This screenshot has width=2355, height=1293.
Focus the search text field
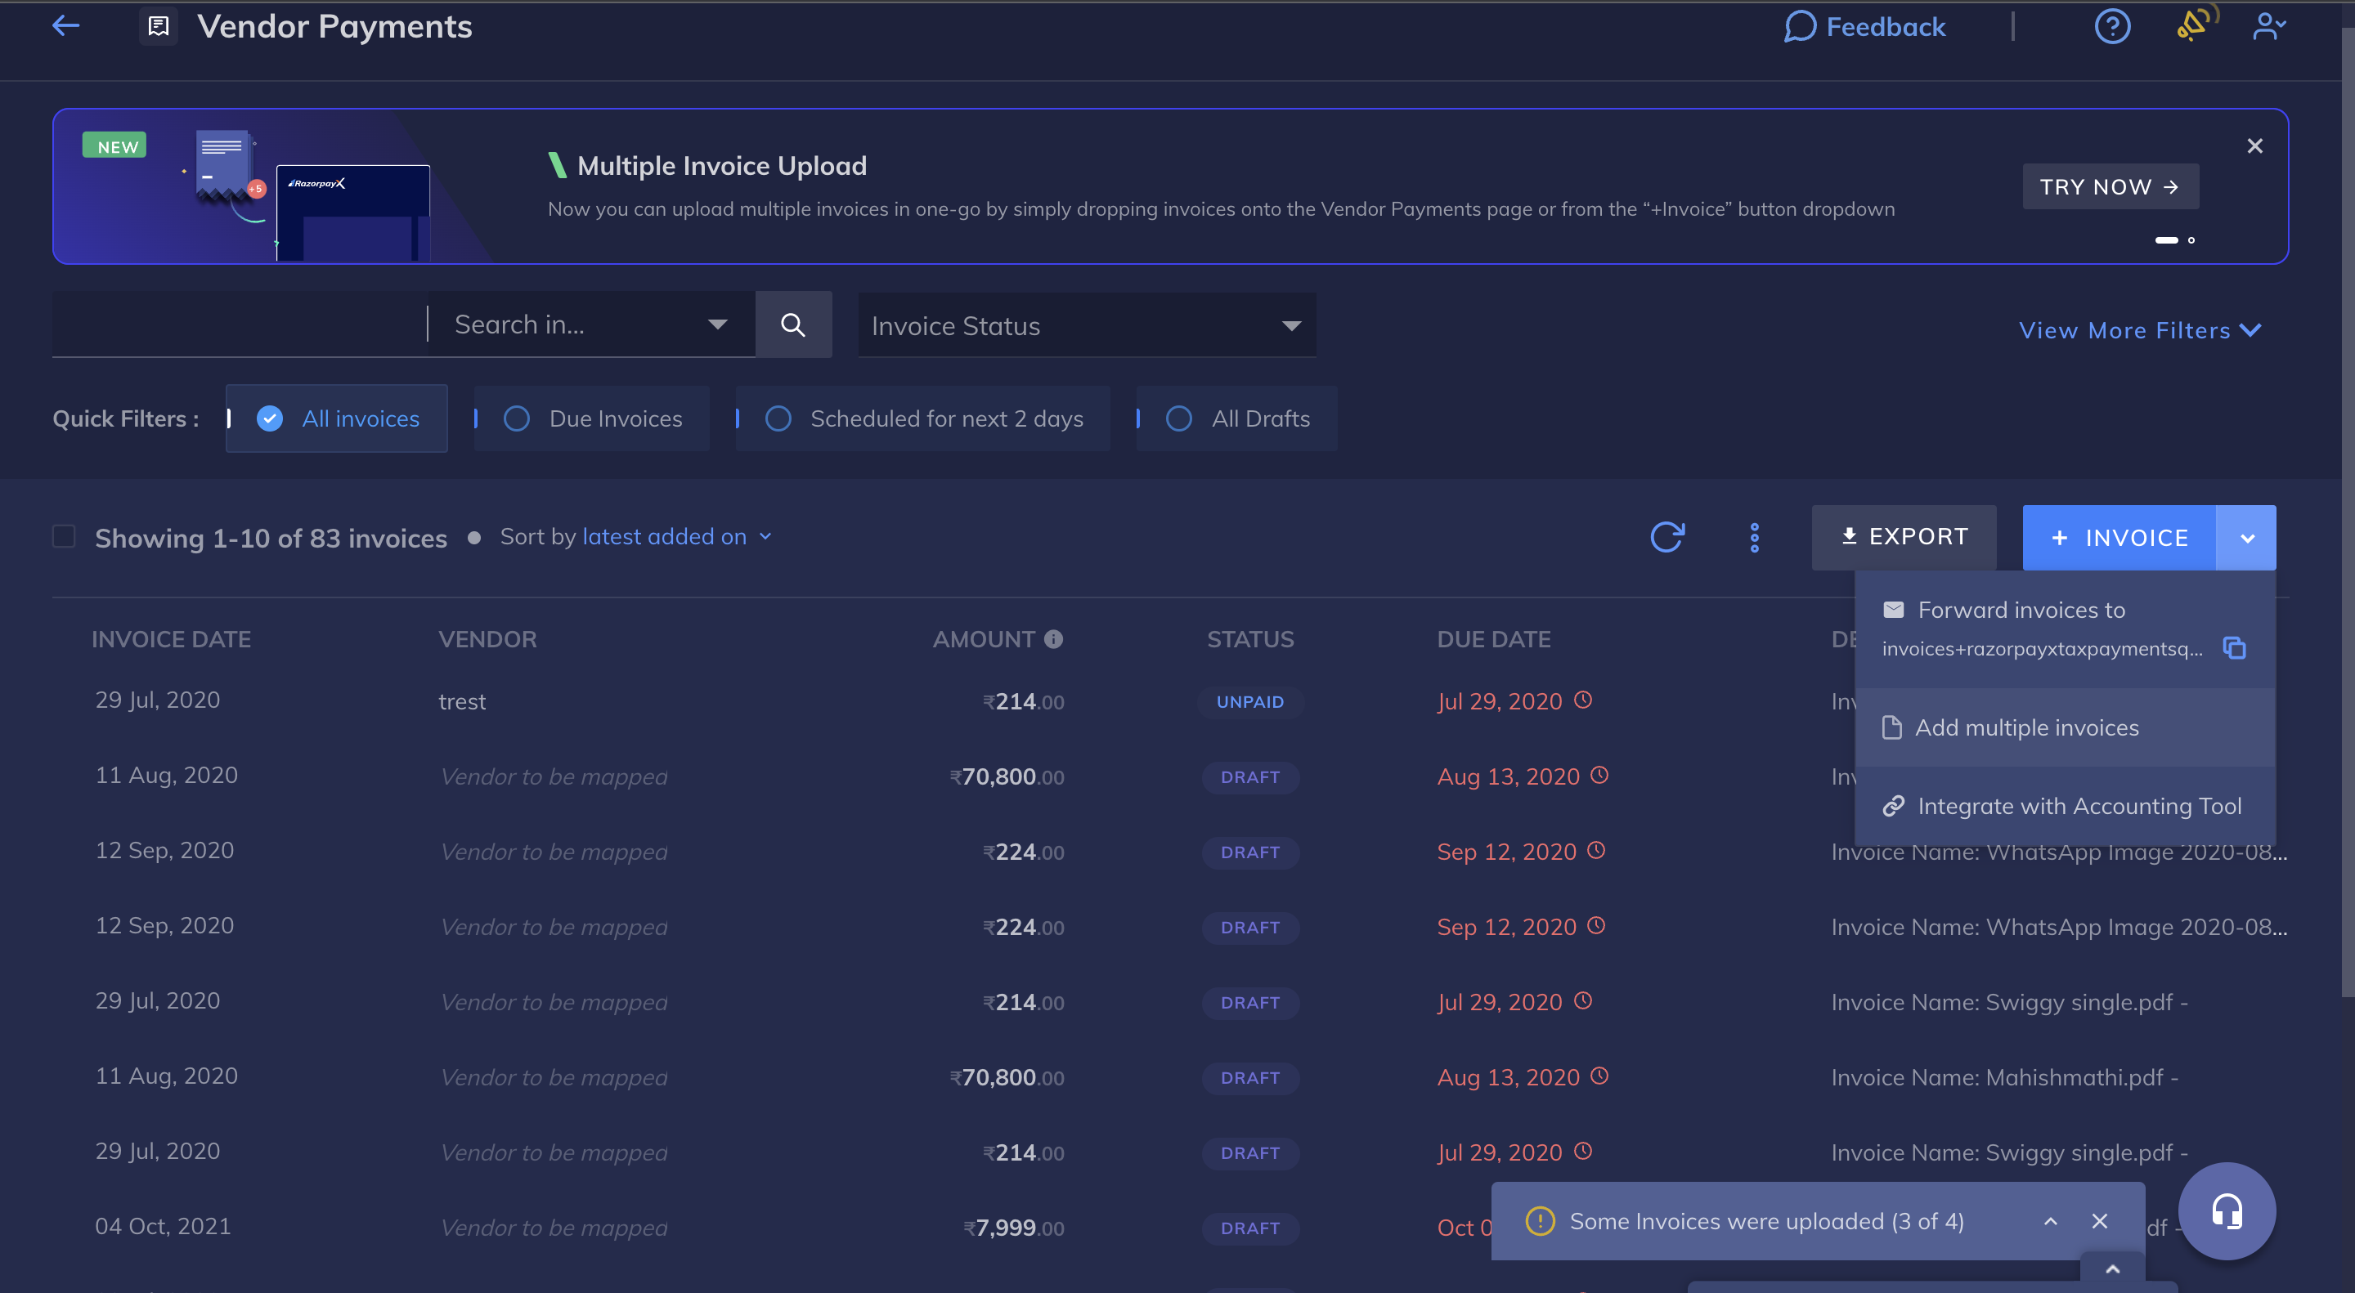tap(240, 324)
